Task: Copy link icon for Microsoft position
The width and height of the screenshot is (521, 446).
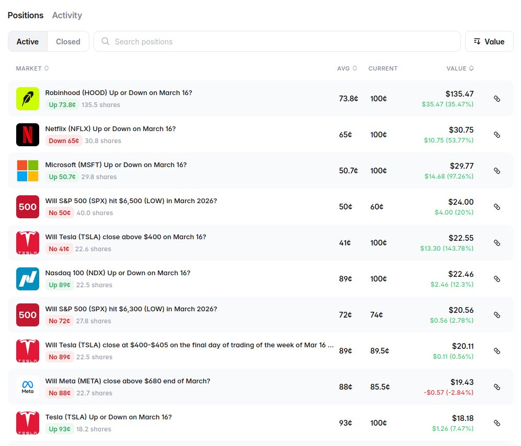Action: (x=497, y=171)
